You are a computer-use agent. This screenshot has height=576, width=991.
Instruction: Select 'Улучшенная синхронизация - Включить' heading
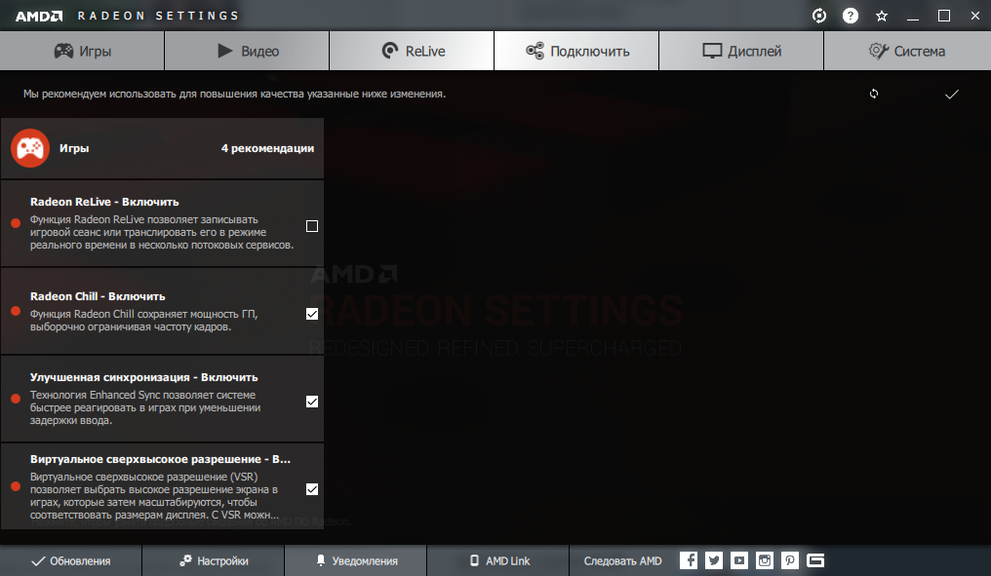point(143,377)
